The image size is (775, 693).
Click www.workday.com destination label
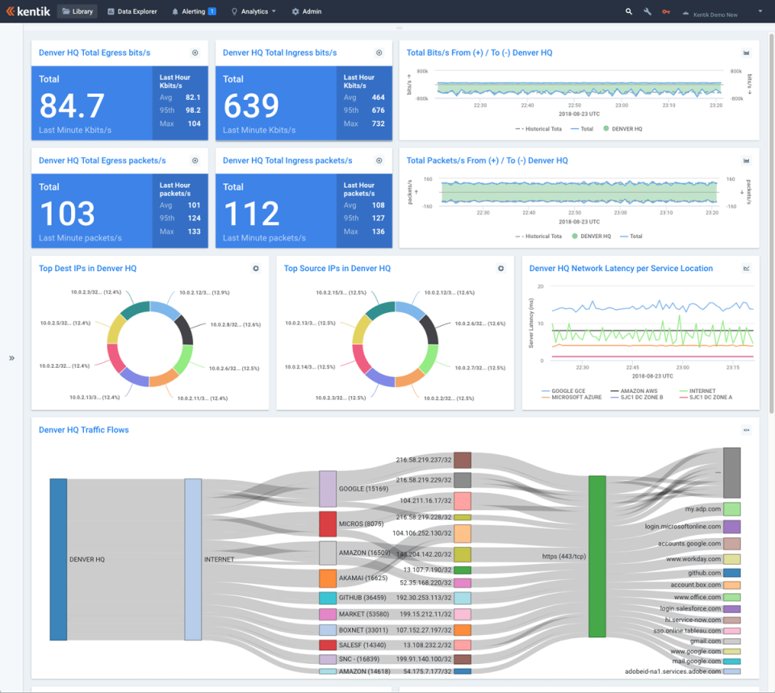(693, 559)
